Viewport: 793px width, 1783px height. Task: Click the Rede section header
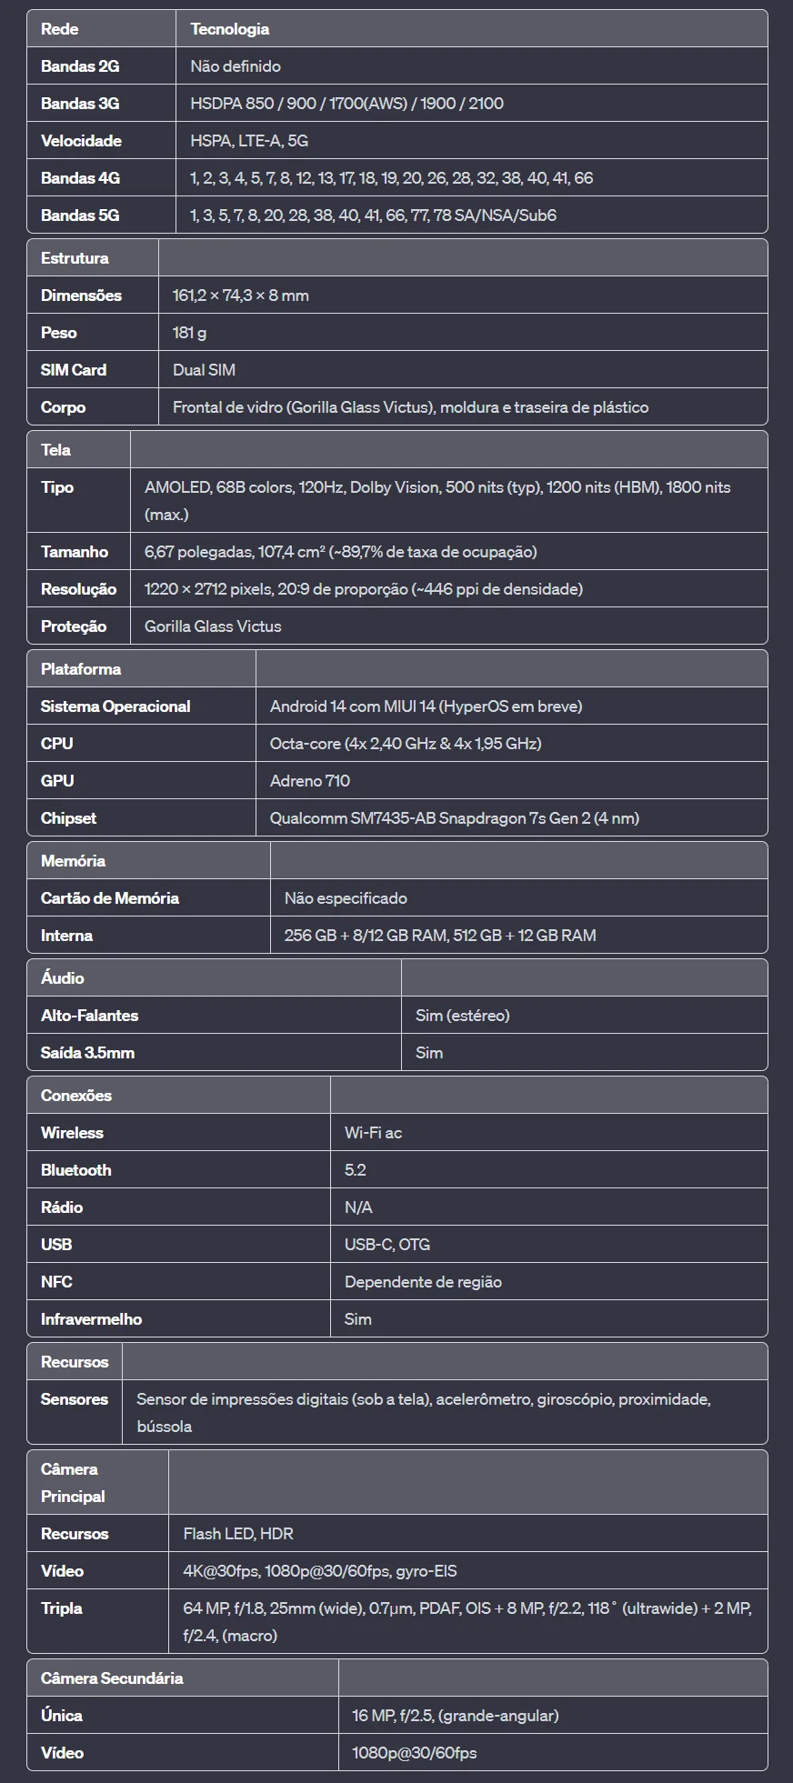(x=60, y=29)
